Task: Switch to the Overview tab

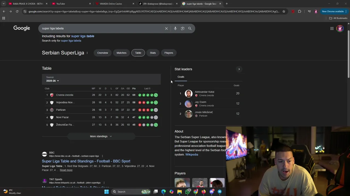Action: pos(103,53)
